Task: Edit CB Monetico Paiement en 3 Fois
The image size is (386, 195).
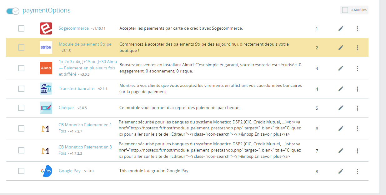Action: pos(341,151)
